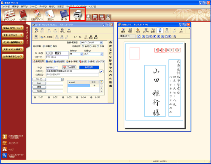Click おすすめデザイン guide button

(x=13, y=56)
